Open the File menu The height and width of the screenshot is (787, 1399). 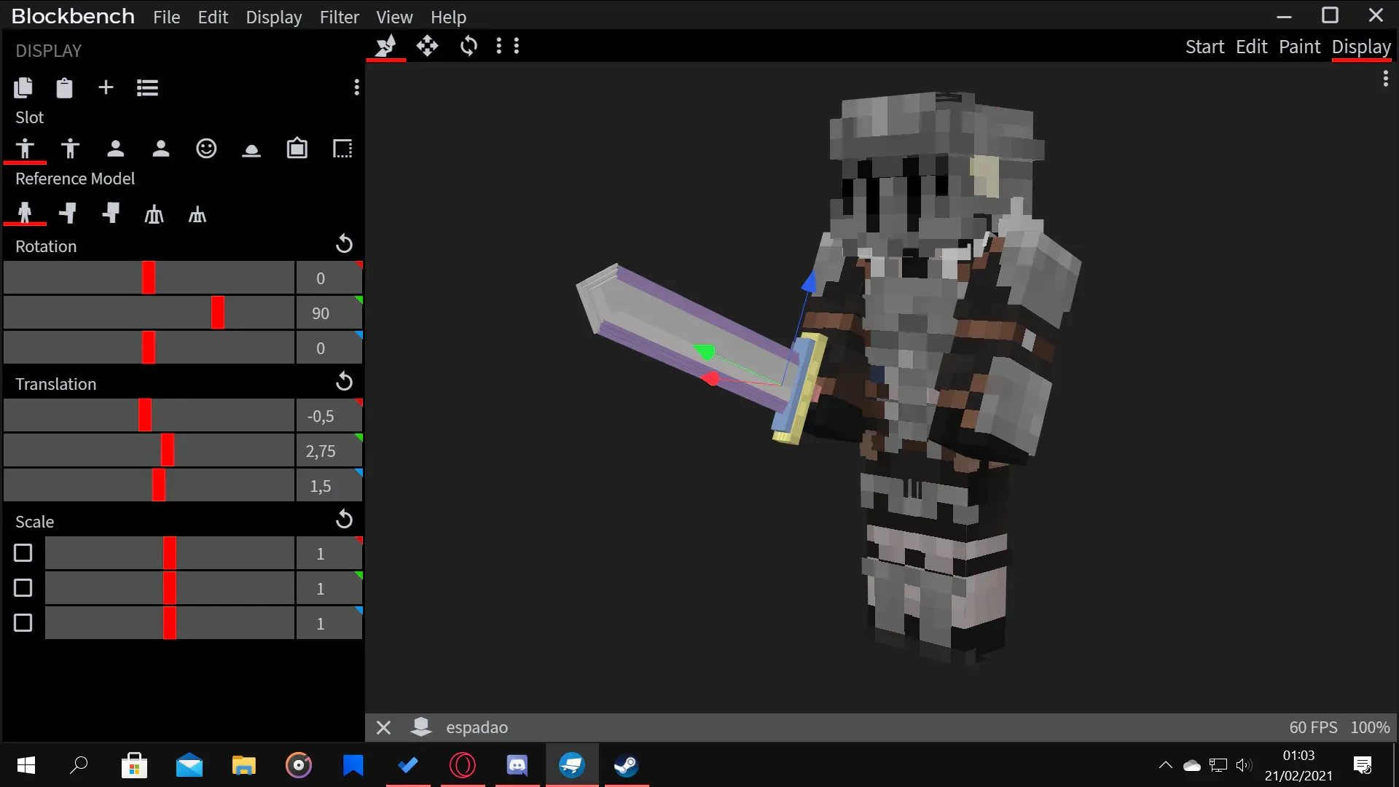point(166,17)
